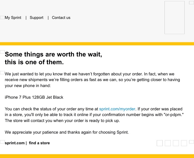This screenshot has width=194, height=158.
Task: Click the fourth social icon placeholder box
Action: 184,143
